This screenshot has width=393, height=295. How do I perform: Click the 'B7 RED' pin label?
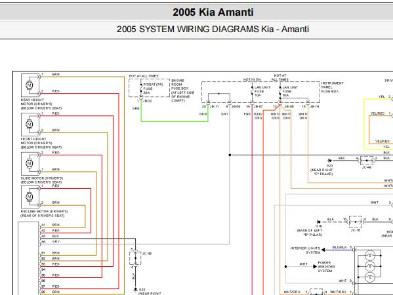pyautogui.click(x=51, y=286)
